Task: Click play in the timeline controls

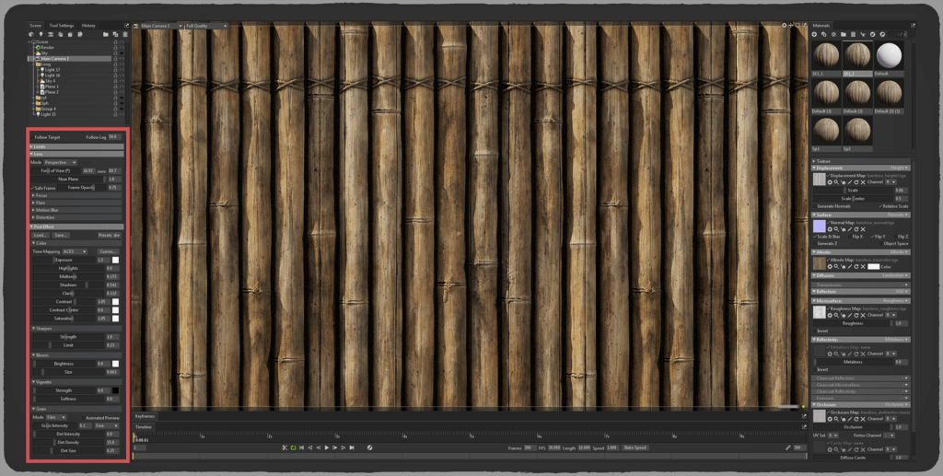Action: (327, 447)
